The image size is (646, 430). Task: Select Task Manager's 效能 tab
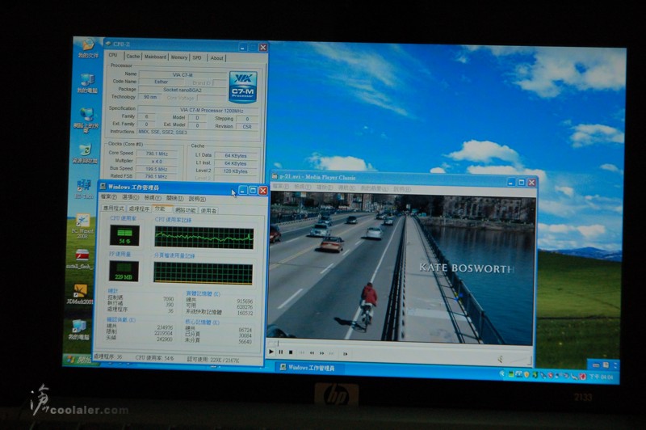161,209
